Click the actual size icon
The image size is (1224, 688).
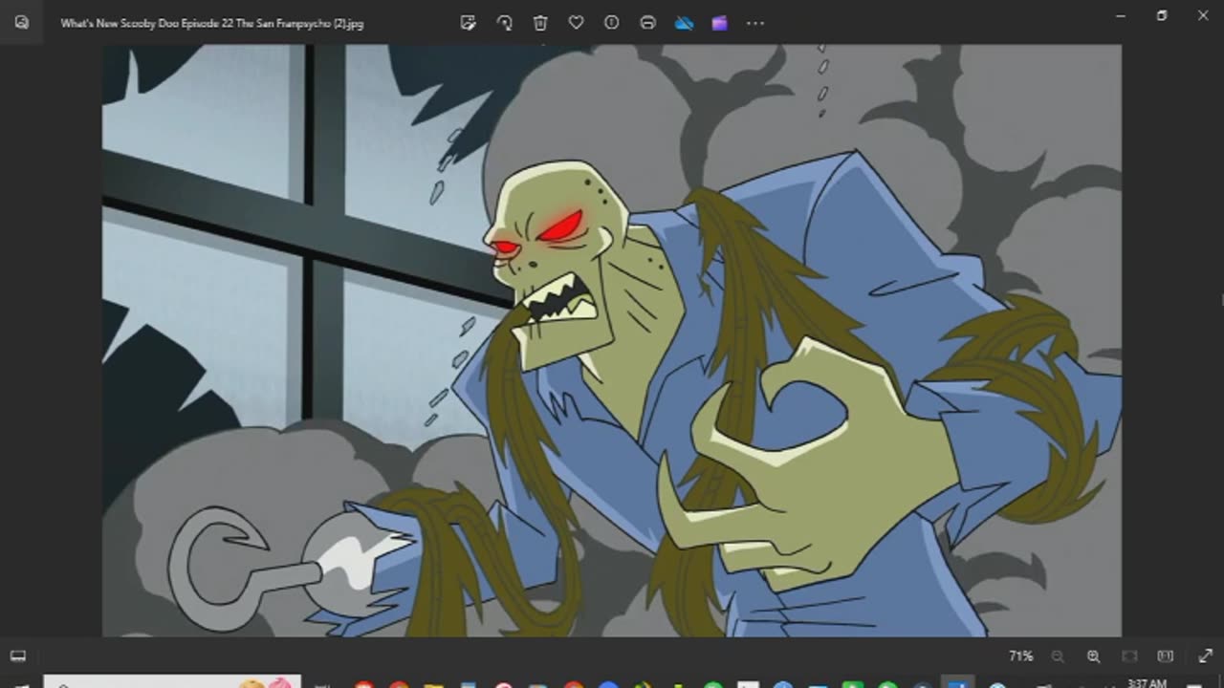click(1165, 656)
